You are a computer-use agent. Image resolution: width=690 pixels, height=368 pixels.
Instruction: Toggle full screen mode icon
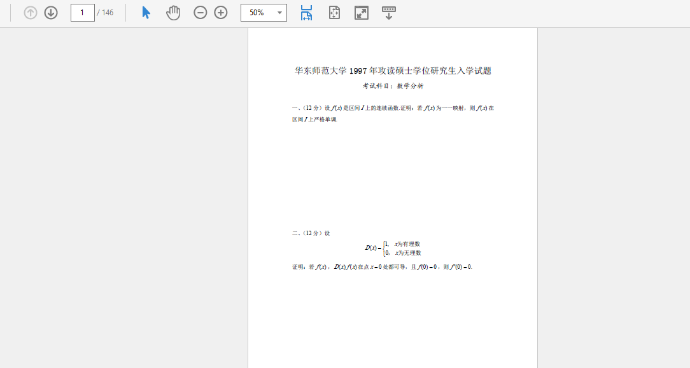[362, 13]
